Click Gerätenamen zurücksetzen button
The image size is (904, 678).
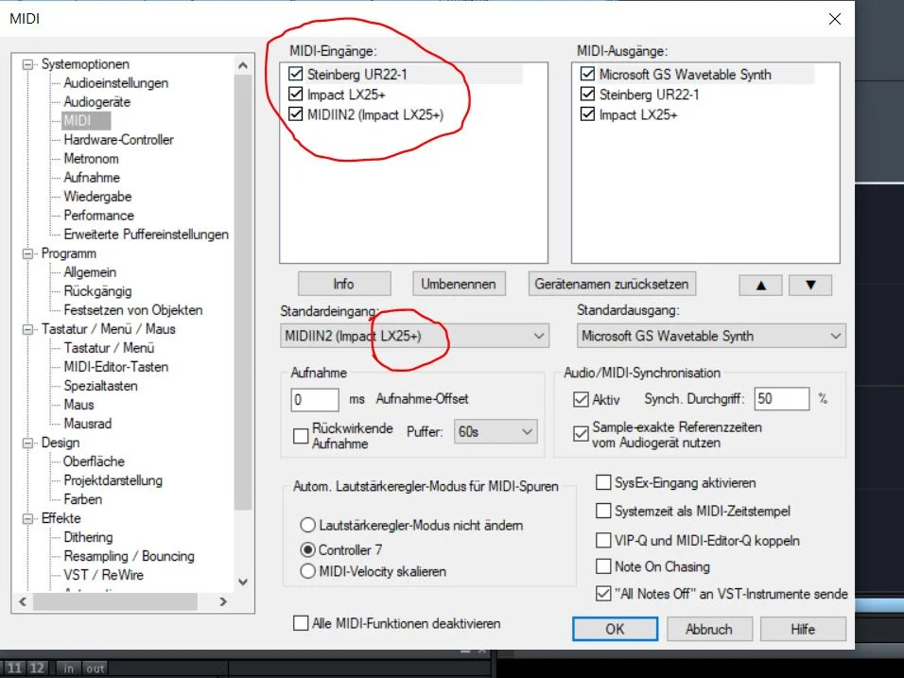tap(611, 284)
